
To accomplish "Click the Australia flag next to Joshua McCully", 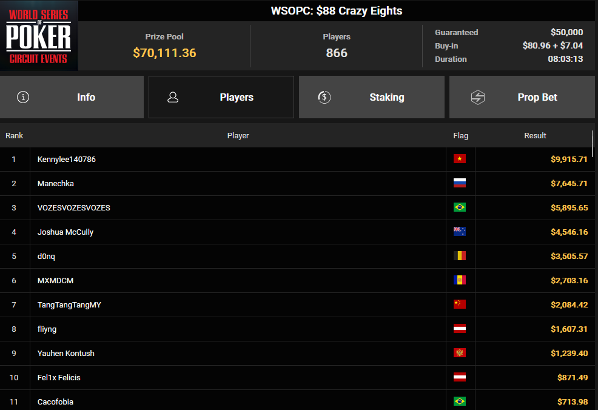I will pyautogui.click(x=460, y=231).
